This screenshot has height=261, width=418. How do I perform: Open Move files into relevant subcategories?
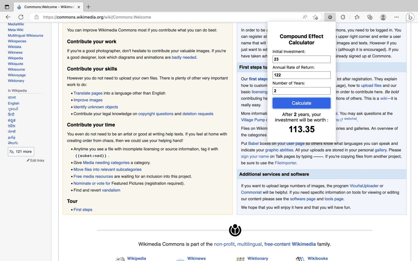click(x=107, y=170)
